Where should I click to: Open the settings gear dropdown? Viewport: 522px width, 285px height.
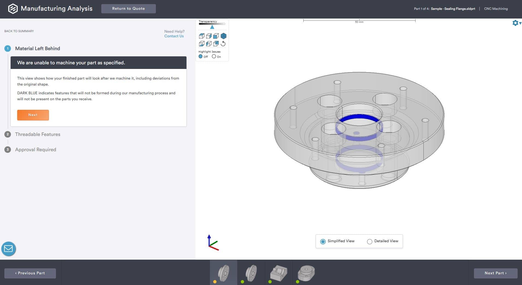click(516, 23)
